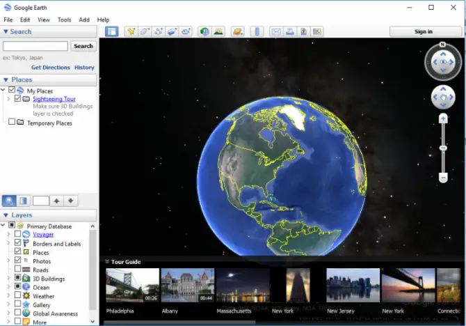
Task: Uncheck the Sightseeing Tour checkbox
Action: pyautogui.click(x=18, y=98)
